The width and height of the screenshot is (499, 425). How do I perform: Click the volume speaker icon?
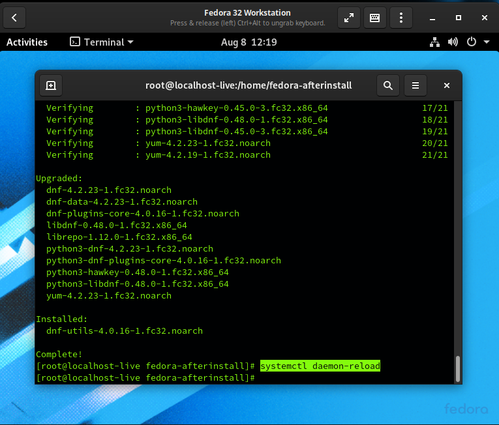click(453, 42)
